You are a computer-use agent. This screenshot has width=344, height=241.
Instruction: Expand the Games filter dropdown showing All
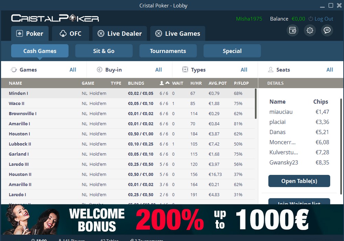click(x=73, y=70)
